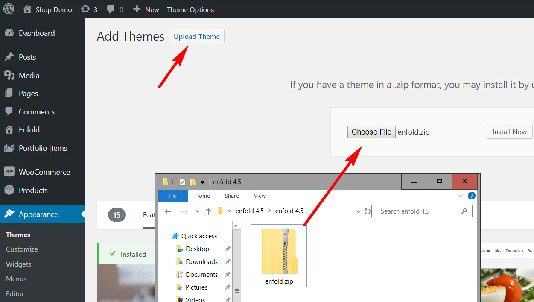534x302 pixels.
Task: Click the Portfolio Items images icon
Action: pos(9,148)
